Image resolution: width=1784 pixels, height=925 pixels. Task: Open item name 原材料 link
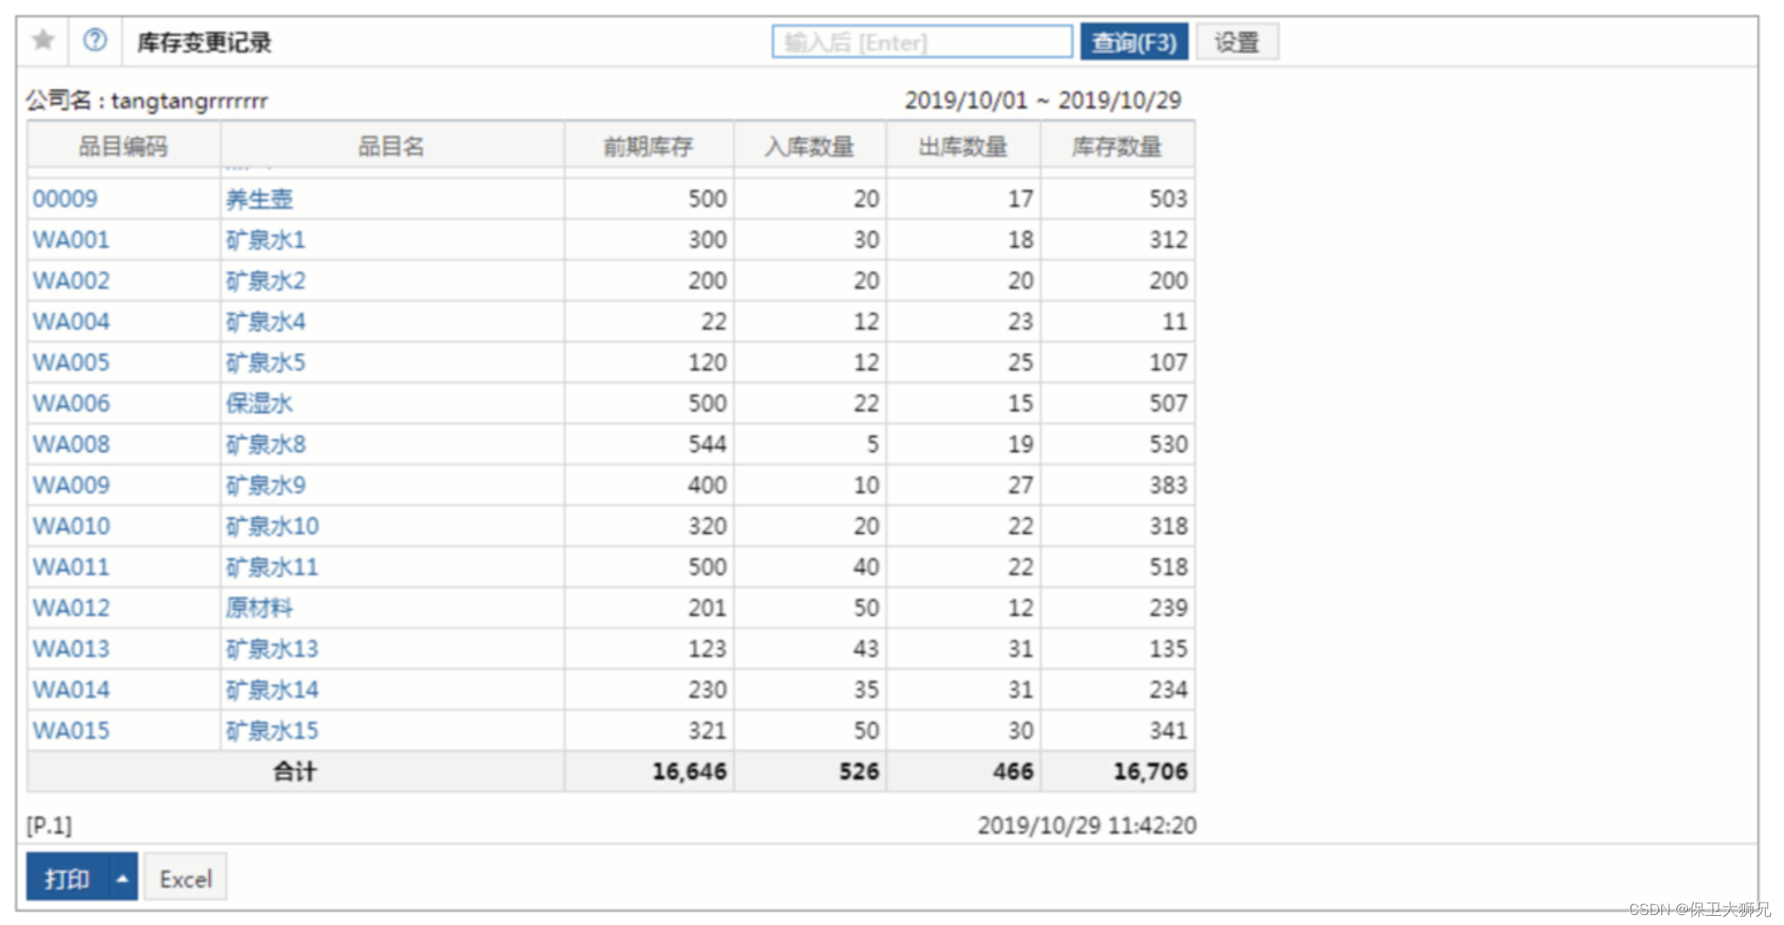[x=259, y=608]
